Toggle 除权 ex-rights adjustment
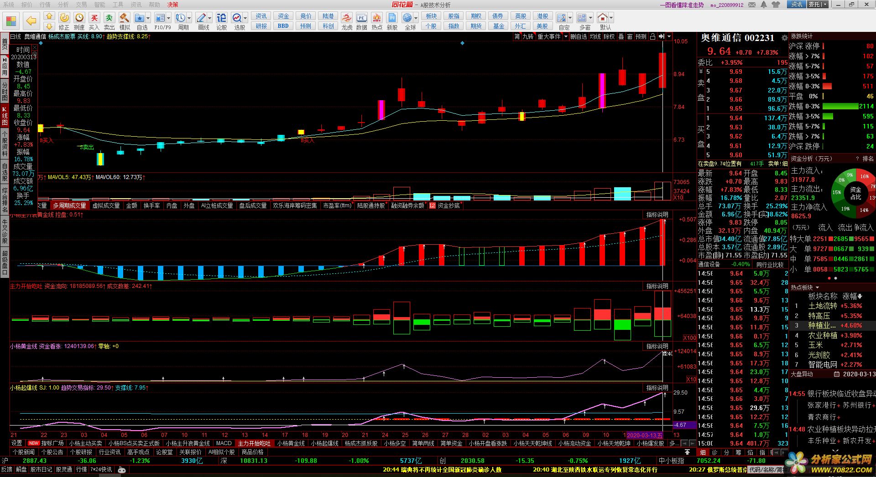The height and width of the screenshot is (477, 876). 609,36
